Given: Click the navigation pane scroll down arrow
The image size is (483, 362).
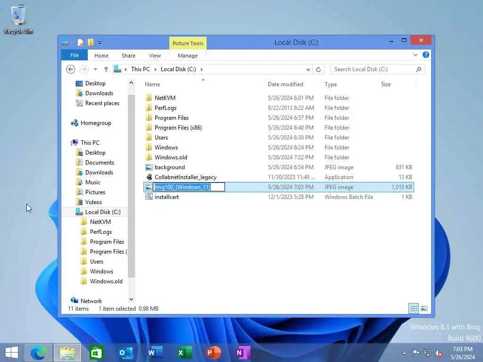Looking at the screenshot, I should (131, 299).
